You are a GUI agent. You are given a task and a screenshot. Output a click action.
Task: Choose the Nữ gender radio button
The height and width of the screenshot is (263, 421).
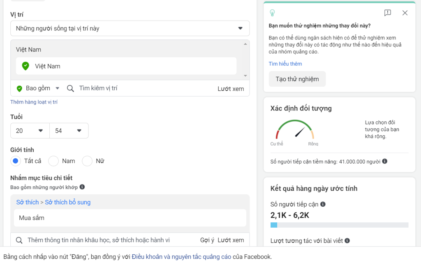point(87,161)
